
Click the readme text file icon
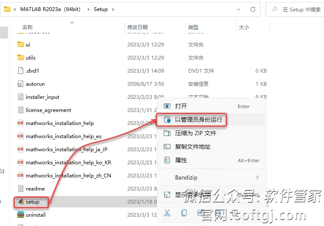click(21, 188)
